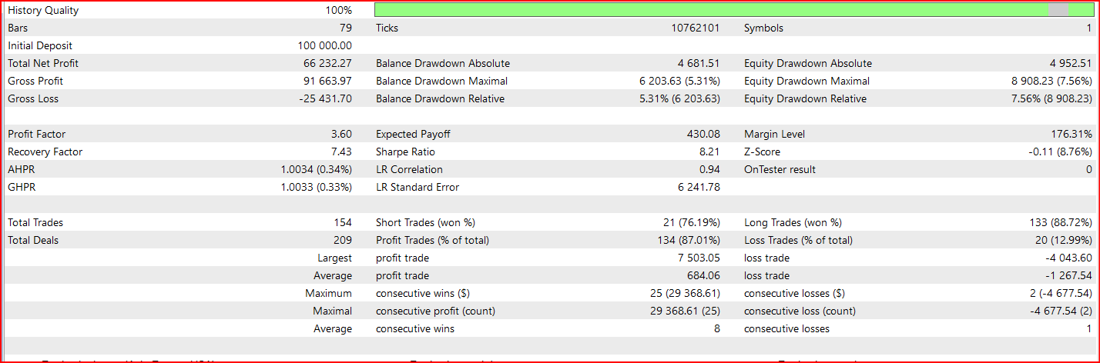
Task: Click the Expected Payoff value 430.08
Action: point(704,135)
